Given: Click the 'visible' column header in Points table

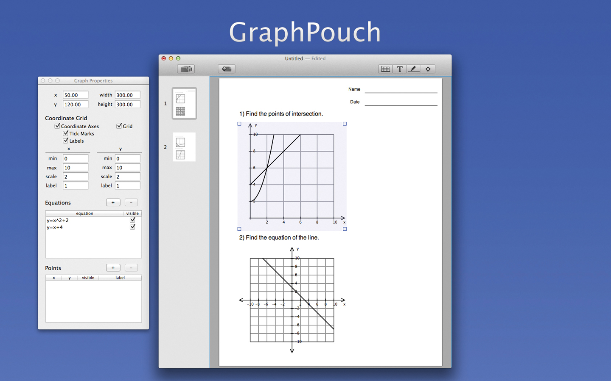Looking at the screenshot, I should coord(88,278).
